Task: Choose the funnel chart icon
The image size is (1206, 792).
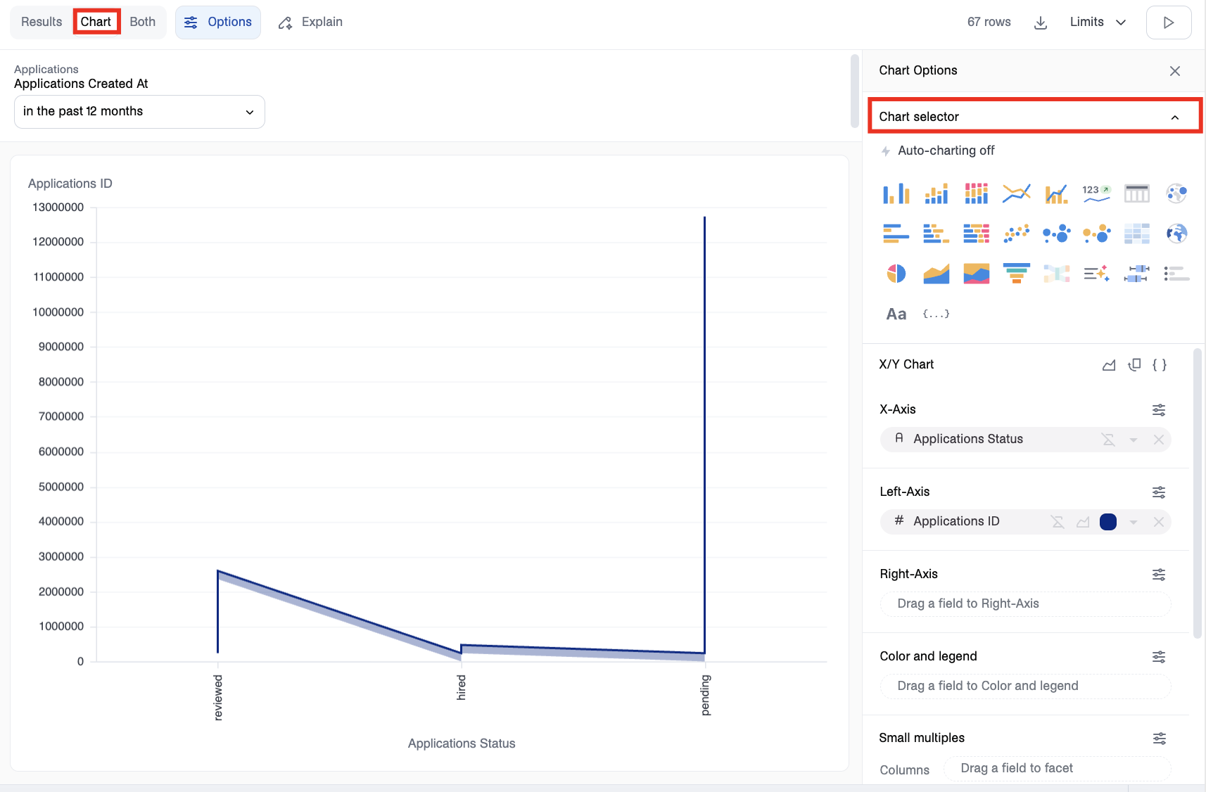Action: tap(1016, 274)
